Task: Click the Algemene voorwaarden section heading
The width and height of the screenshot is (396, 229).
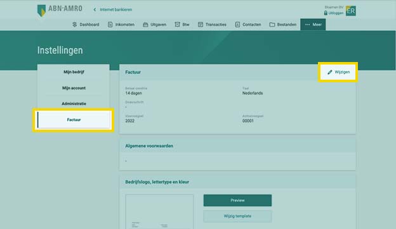Action: [149, 146]
